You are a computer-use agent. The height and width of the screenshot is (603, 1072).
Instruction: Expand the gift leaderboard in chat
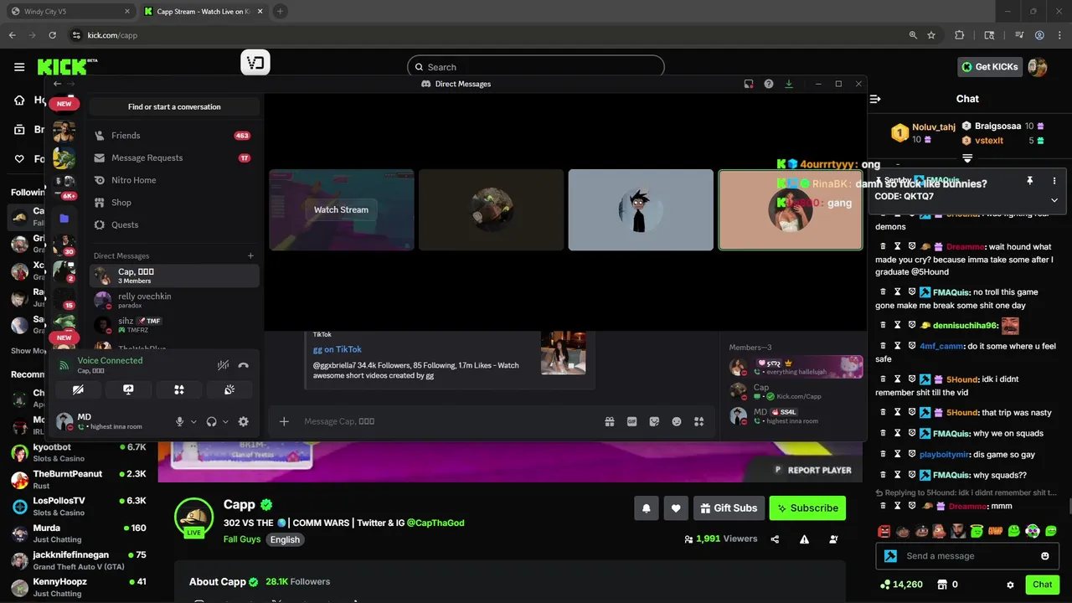(967, 158)
